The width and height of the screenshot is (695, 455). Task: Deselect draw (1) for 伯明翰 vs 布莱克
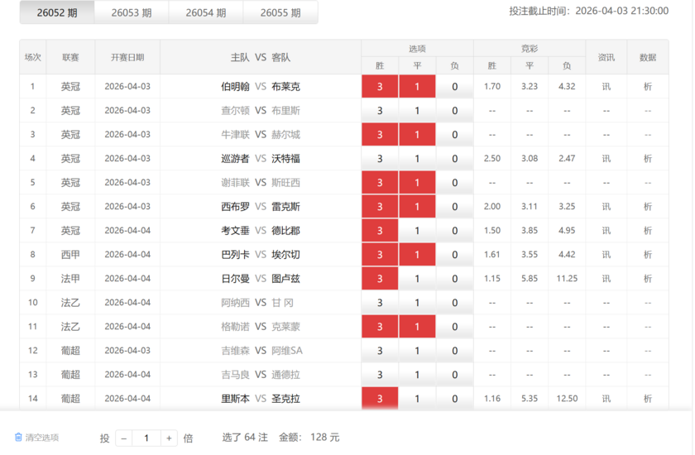coord(417,86)
